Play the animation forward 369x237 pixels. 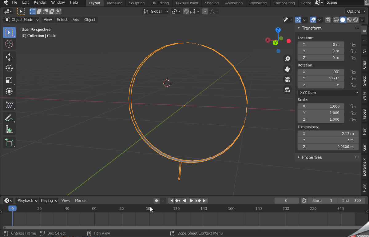pyautogui.click(x=191, y=201)
